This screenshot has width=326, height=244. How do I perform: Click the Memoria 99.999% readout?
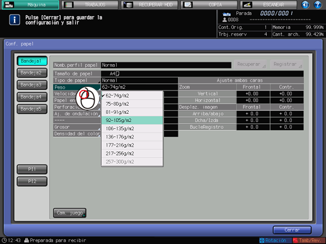click(x=298, y=28)
